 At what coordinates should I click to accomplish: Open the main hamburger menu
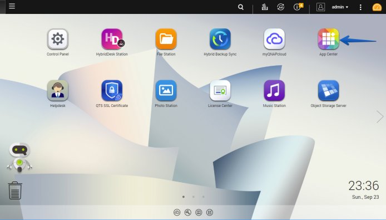[12, 6]
